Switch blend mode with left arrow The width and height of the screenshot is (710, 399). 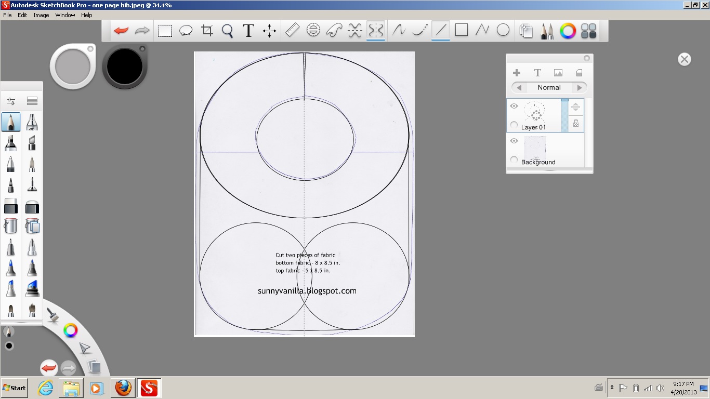coord(519,87)
